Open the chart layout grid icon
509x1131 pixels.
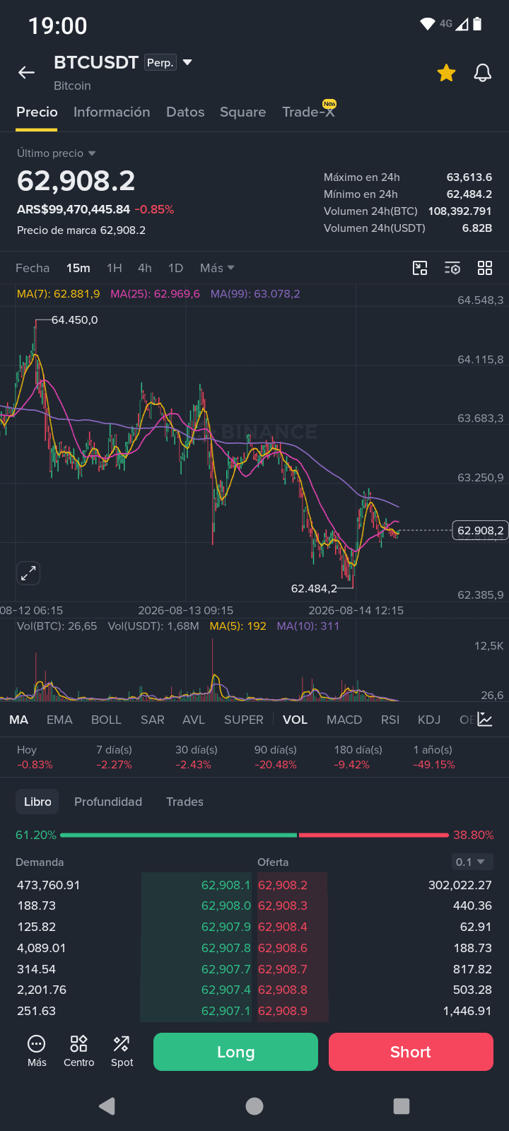point(485,268)
